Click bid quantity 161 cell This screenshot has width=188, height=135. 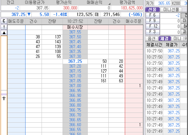(x=98, y=81)
